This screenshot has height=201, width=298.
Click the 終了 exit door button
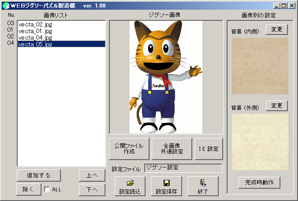(203, 186)
